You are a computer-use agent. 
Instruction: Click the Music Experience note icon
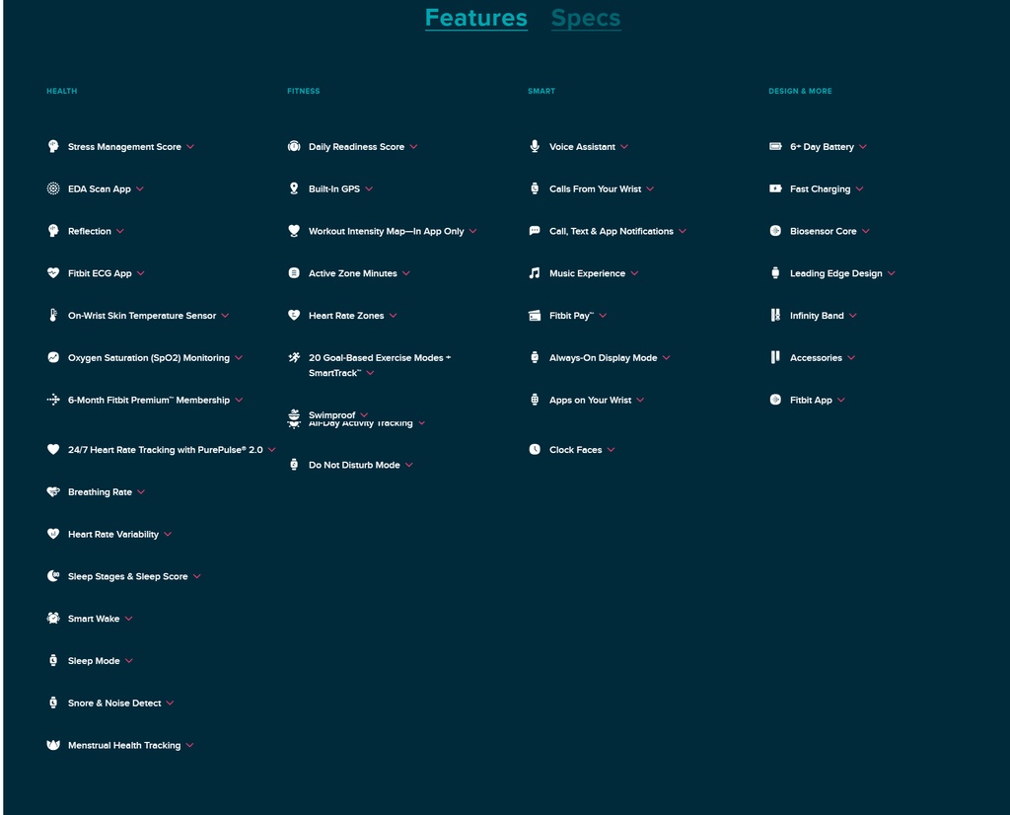pyautogui.click(x=535, y=273)
